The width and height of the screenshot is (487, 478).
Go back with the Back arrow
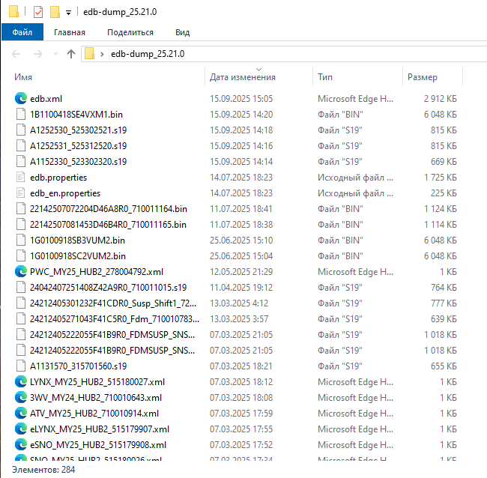(16, 54)
